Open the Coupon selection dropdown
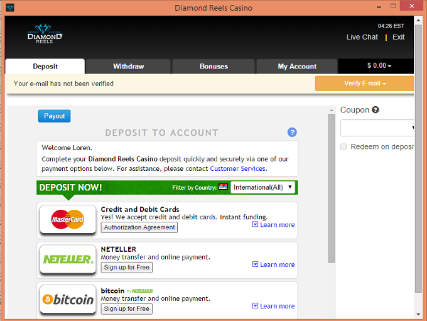 pyautogui.click(x=377, y=128)
